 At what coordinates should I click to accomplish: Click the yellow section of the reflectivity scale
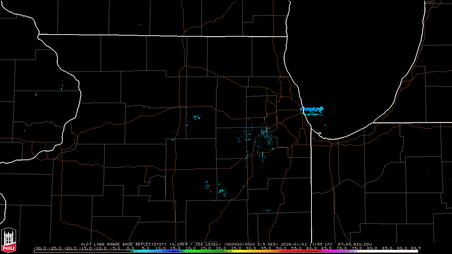point(244,251)
